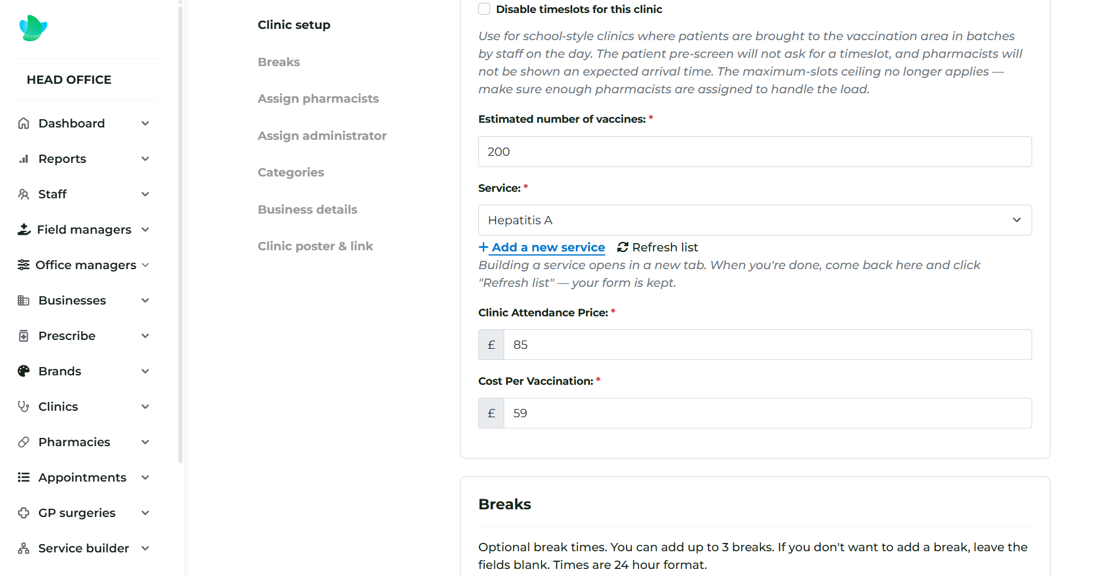Screen dimensions: 1116x576
Task: Expand the Service builder chevron
Action: pos(145,548)
